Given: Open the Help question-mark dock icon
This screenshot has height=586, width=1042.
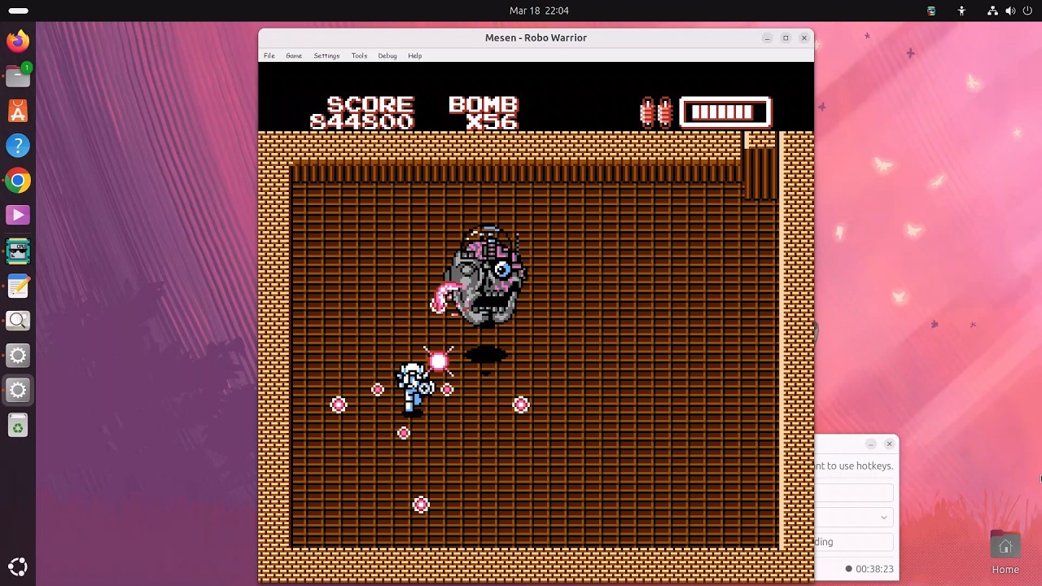Looking at the screenshot, I should coord(18,146).
